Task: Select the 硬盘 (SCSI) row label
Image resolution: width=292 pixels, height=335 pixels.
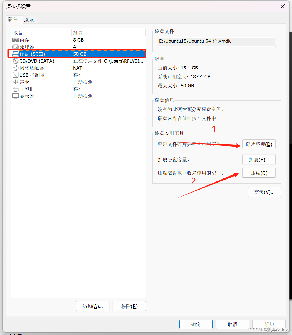Action: [32, 54]
